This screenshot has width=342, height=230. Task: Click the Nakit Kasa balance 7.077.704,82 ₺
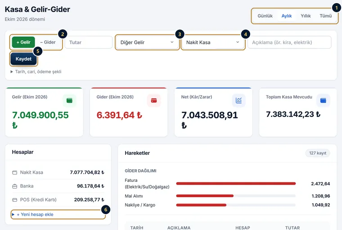[x=87, y=172]
